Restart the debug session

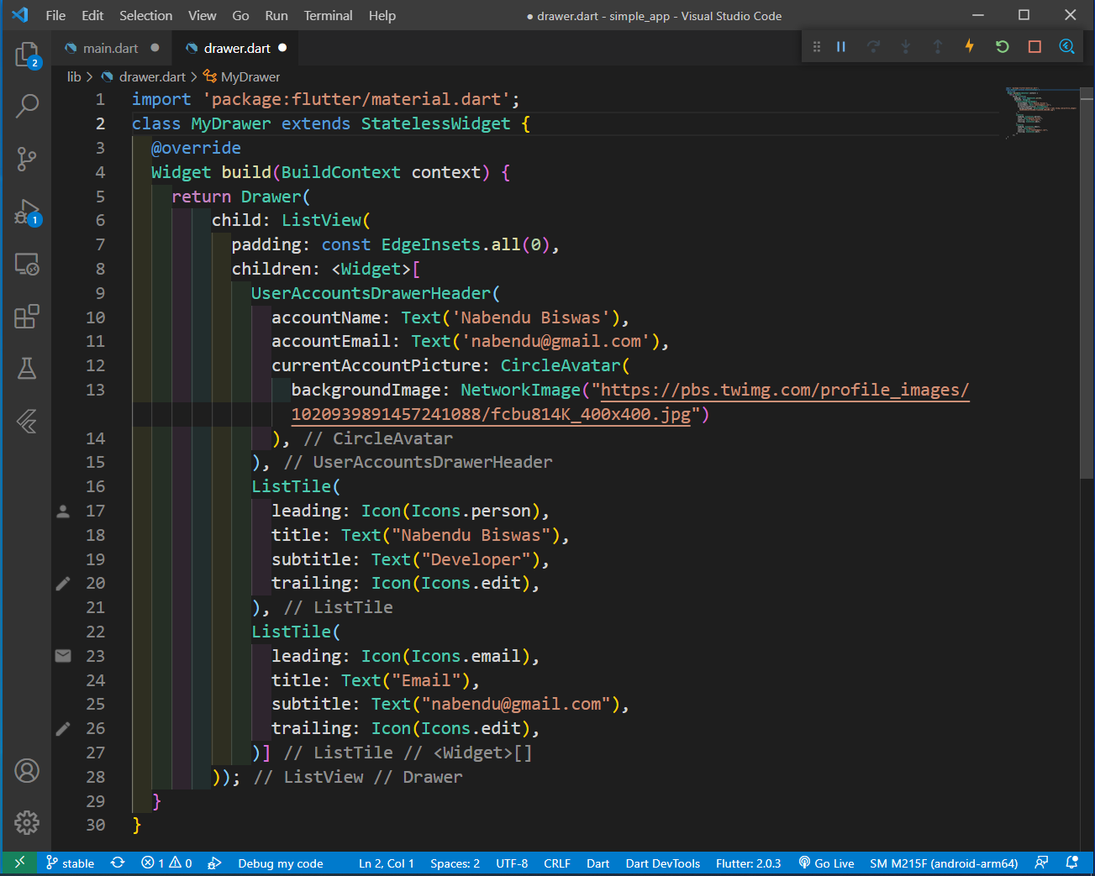pyautogui.click(x=1002, y=47)
